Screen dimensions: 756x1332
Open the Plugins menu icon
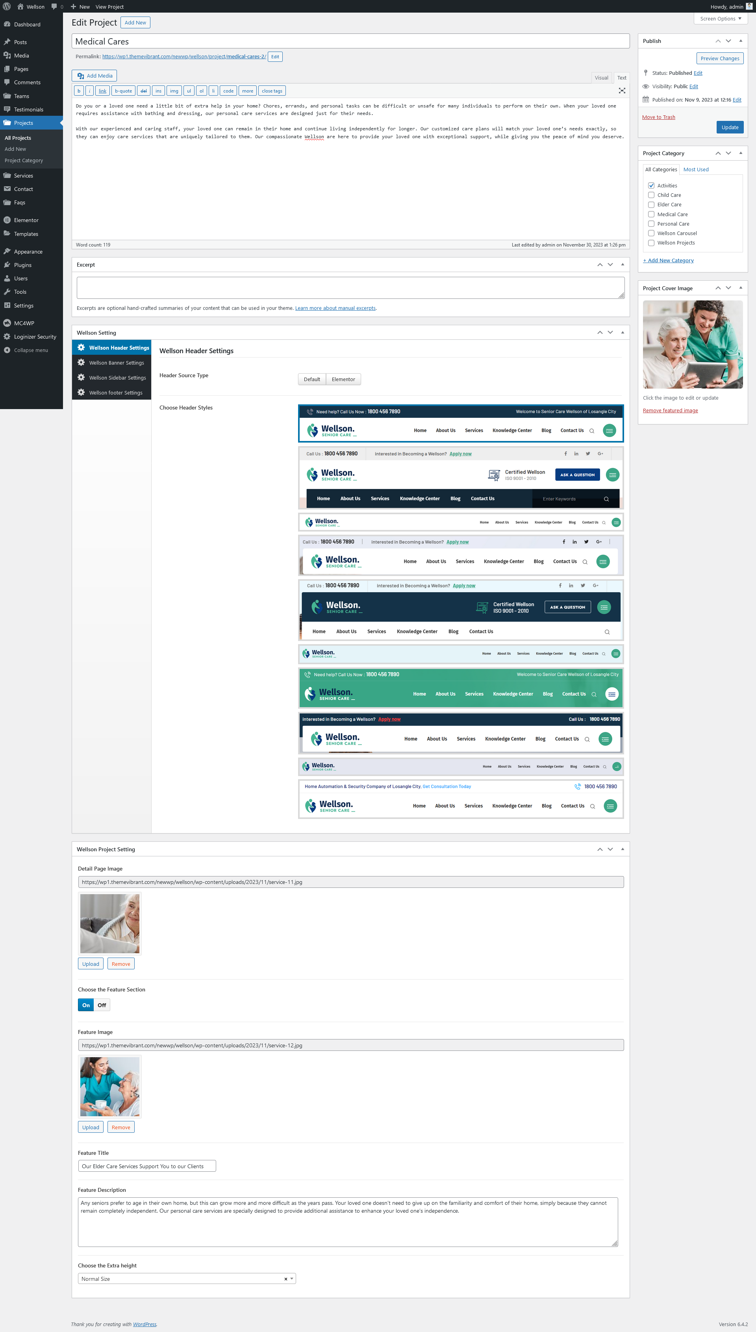coord(7,265)
